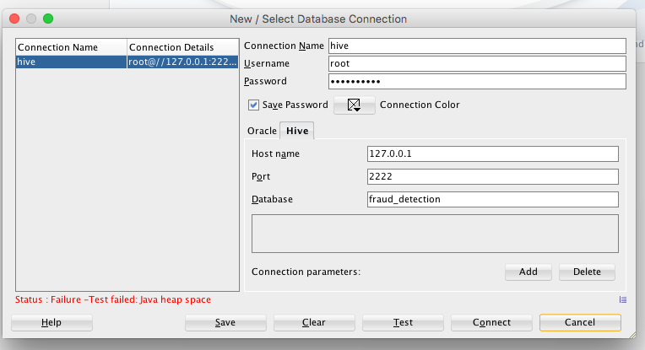This screenshot has height=350, width=645.
Task: Cancel the connection dialog
Action: (x=580, y=322)
